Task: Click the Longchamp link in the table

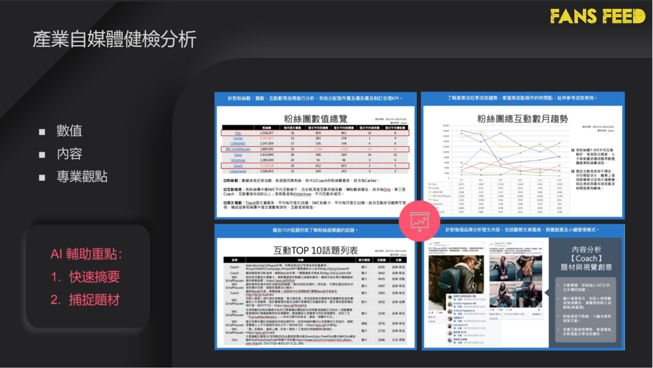Action: (x=238, y=171)
